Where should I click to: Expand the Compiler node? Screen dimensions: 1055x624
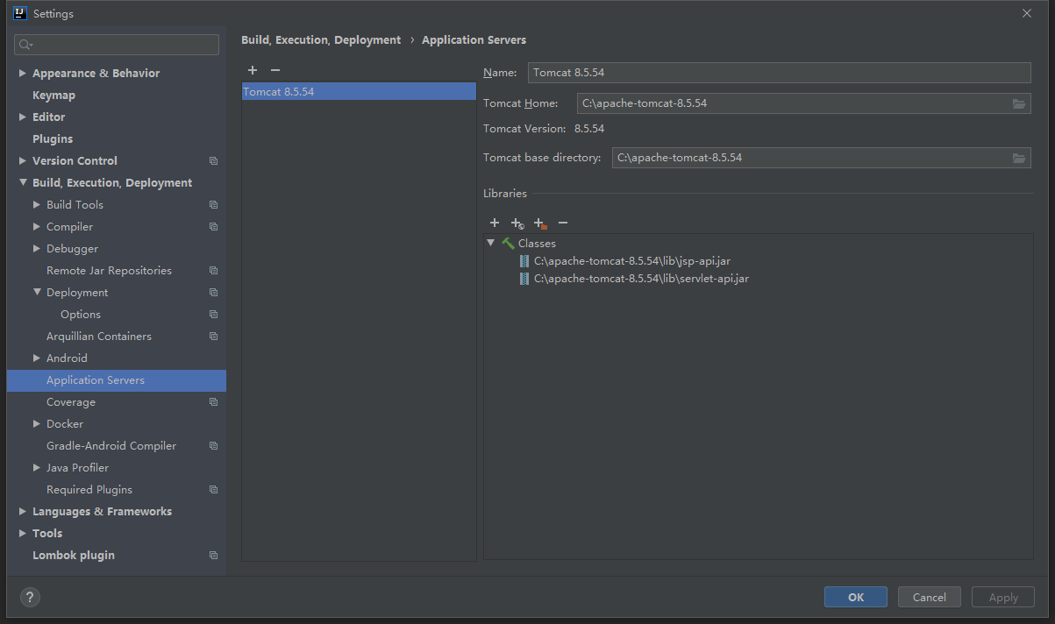click(37, 227)
